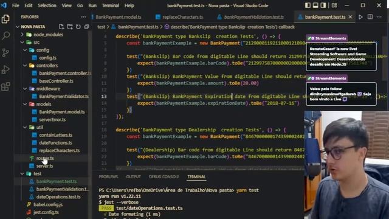The width and height of the screenshot is (389, 219).
Task: Click the New File icon in explorer header
Action: (61, 27)
